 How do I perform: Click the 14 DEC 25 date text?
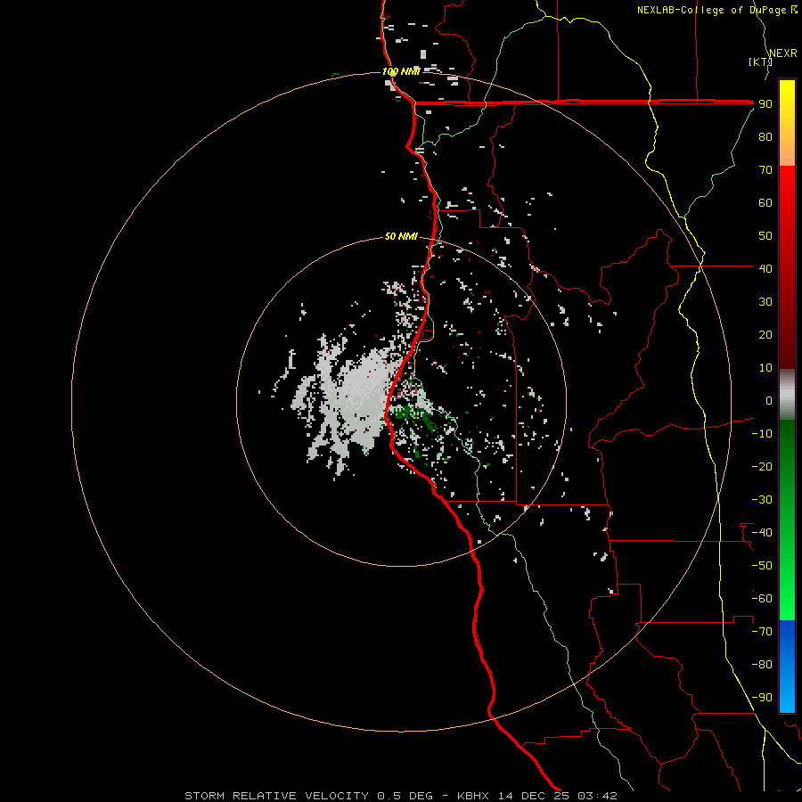click(x=533, y=796)
